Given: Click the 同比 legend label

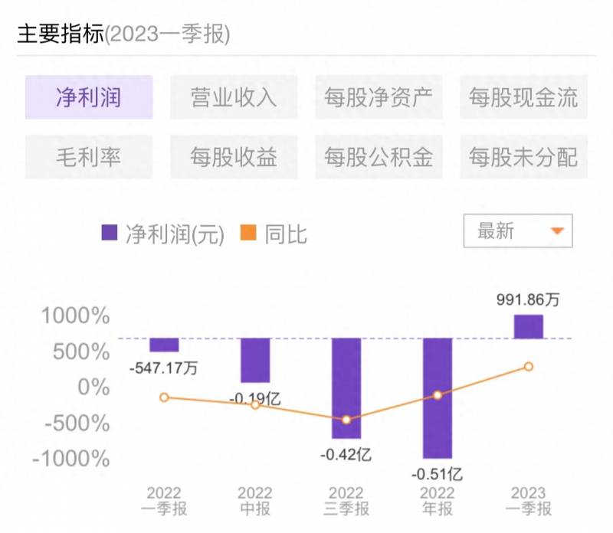Looking at the screenshot, I should pyautogui.click(x=286, y=234).
